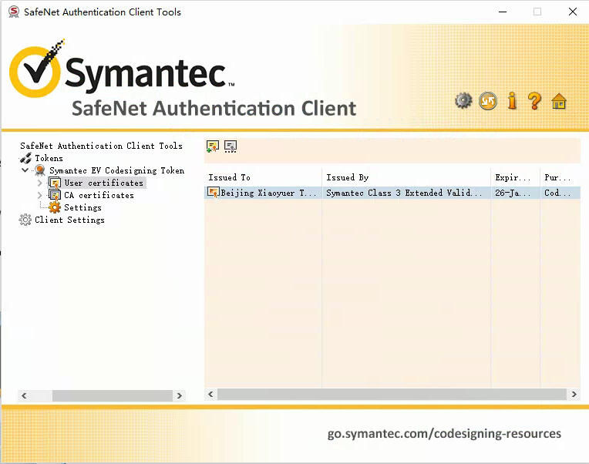Sort by Issued To column header
The image size is (589, 464).
(x=263, y=177)
